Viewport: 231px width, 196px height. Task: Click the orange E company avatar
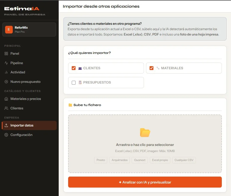click(9, 29)
